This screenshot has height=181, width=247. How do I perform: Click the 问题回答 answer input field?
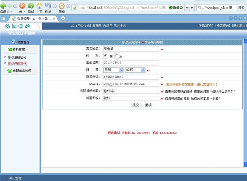point(131,98)
